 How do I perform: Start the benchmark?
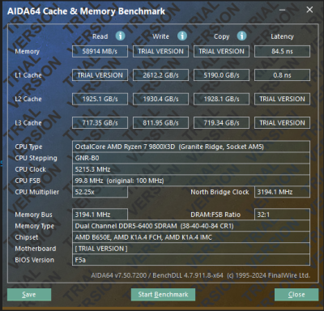click(163, 295)
